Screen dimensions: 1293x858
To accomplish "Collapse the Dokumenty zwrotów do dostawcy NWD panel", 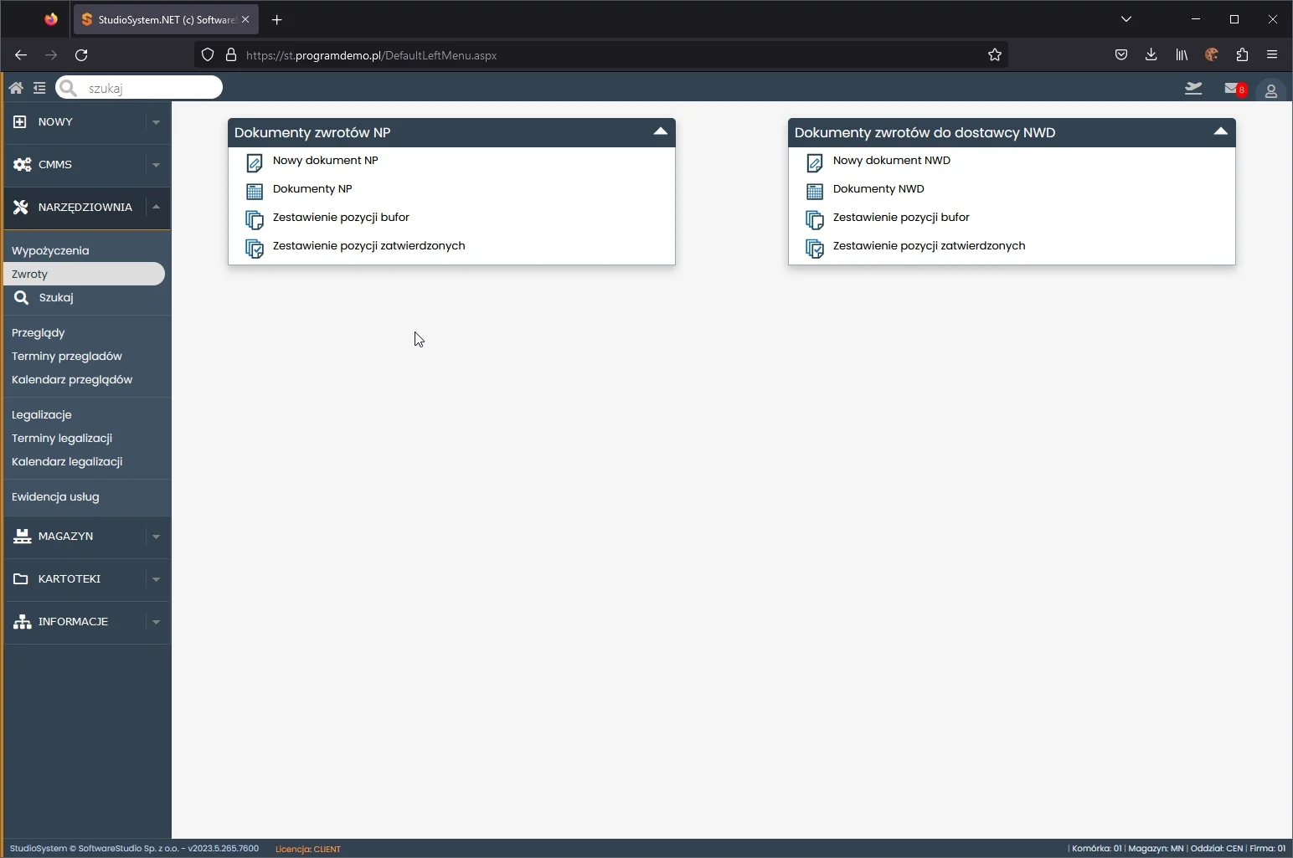I will click(x=1220, y=132).
